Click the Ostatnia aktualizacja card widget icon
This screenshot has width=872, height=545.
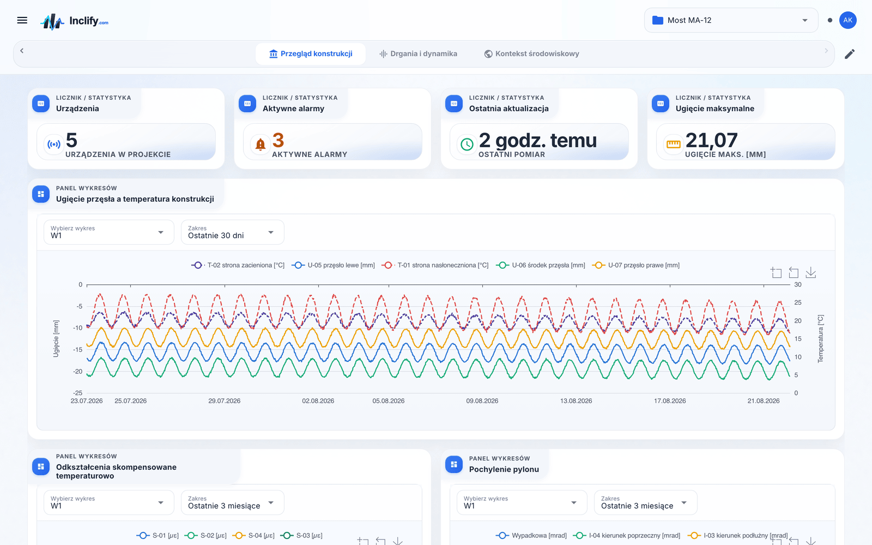[x=454, y=104]
